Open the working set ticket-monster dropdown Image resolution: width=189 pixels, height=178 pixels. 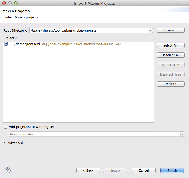coord(183,134)
